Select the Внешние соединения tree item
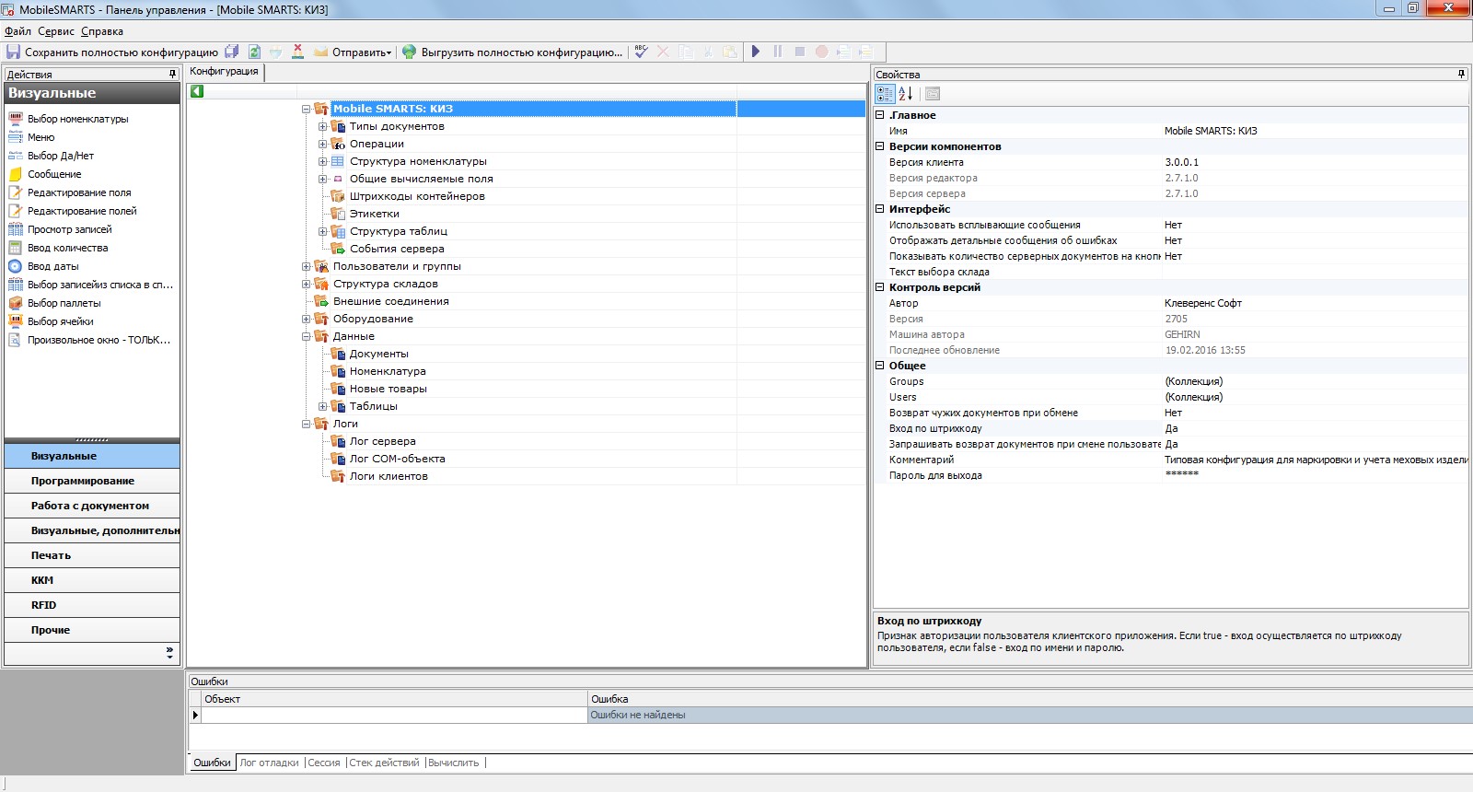Image resolution: width=1473 pixels, height=792 pixels. pos(390,301)
